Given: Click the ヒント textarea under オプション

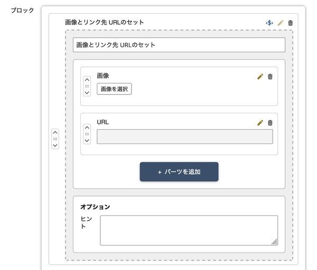Looking at the screenshot, I should click(189, 230).
